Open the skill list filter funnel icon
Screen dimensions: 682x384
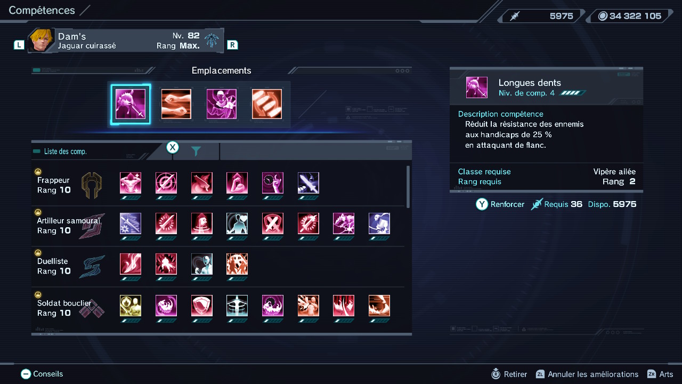coord(196,151)
